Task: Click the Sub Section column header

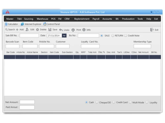Action: [x=67, y=52]
